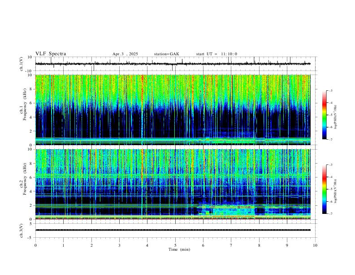Click time tick label "0" on the time axis
Screen dimensions: 355x275
pyautogui.click(x=35, y=245)
